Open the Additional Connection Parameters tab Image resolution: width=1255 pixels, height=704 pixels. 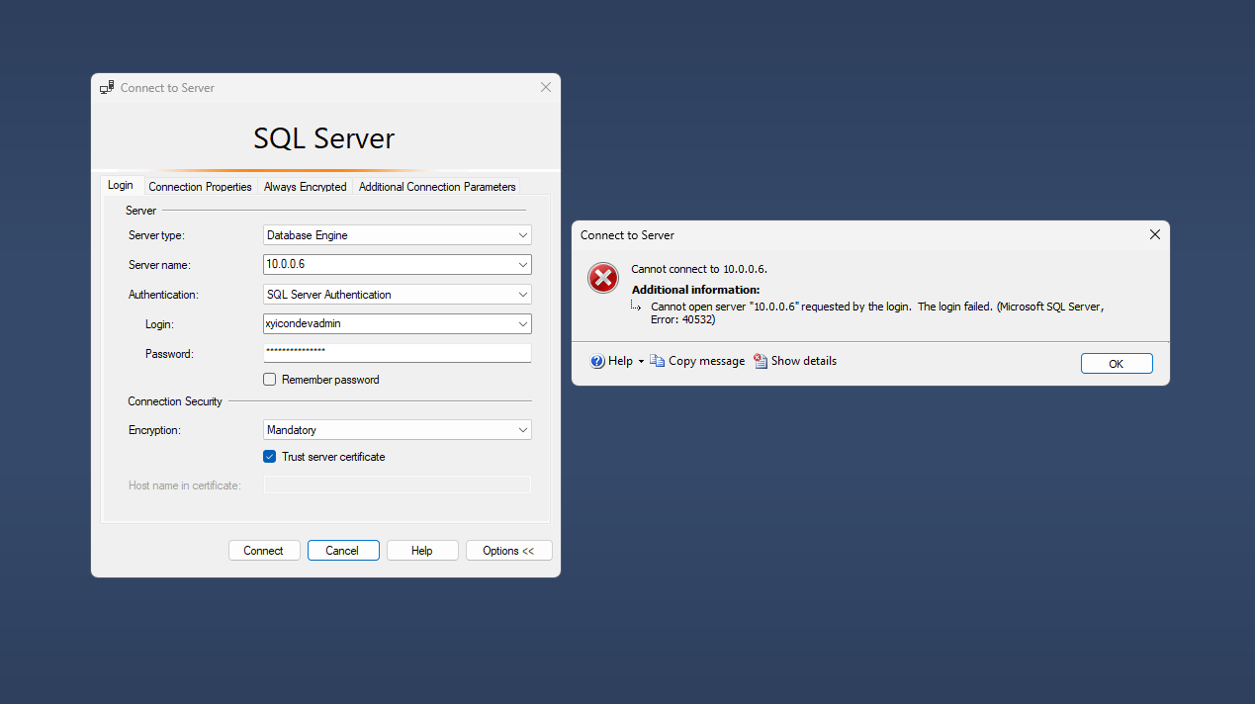[x=437, y=187]
